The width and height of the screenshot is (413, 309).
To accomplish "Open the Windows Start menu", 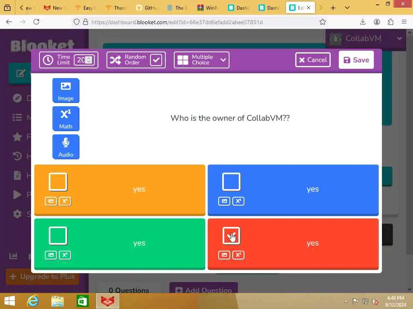I will coord(10,301).
